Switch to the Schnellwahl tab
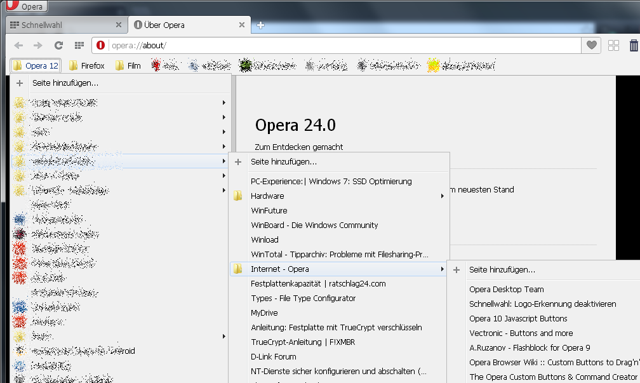The width and height of the screenshot is (640, 383). point(66,25)
